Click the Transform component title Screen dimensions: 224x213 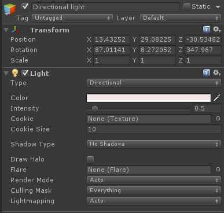50,30
